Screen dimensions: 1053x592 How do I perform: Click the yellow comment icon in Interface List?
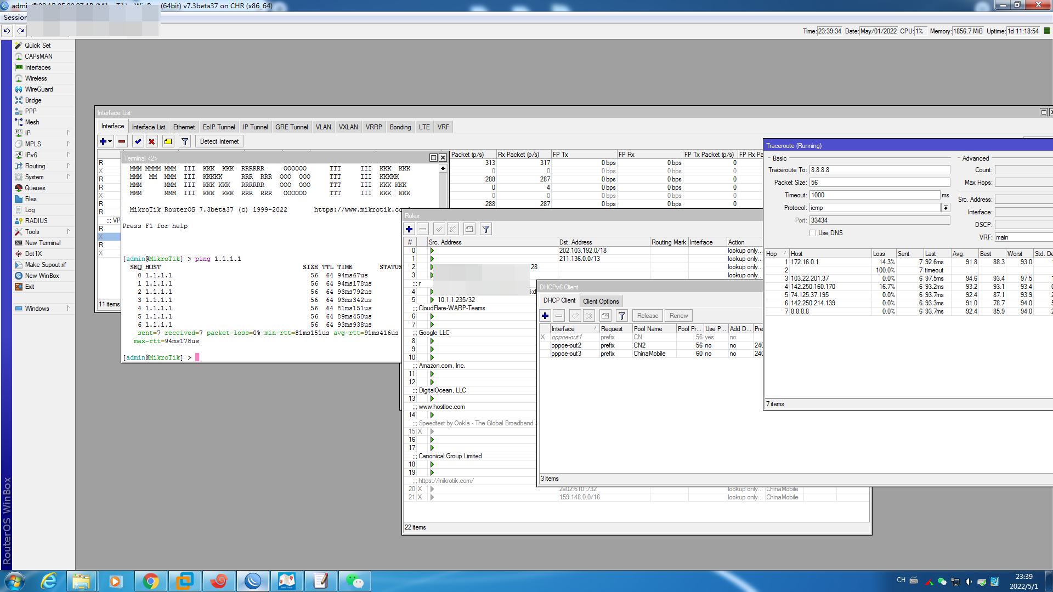[168, 141]
